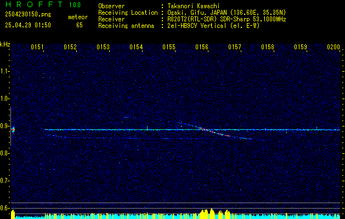Viewport: 345px width, 219px height.
Task: Select the filename 2504290150.png
Action: 28,15
